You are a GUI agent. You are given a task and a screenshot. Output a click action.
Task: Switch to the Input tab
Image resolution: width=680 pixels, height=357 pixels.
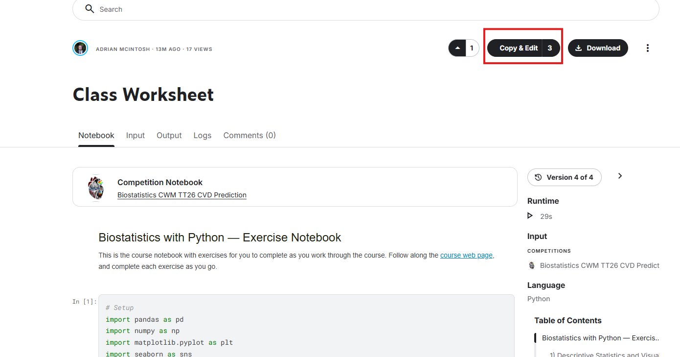point(136,135)
